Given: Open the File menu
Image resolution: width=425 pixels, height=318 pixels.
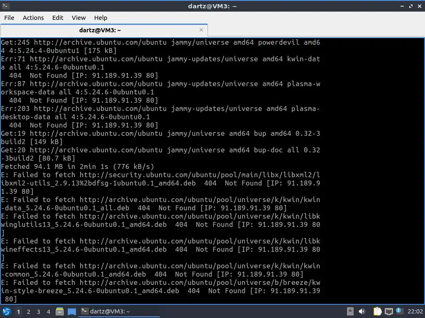Looking at the screenshot, I should pos(9,18).
